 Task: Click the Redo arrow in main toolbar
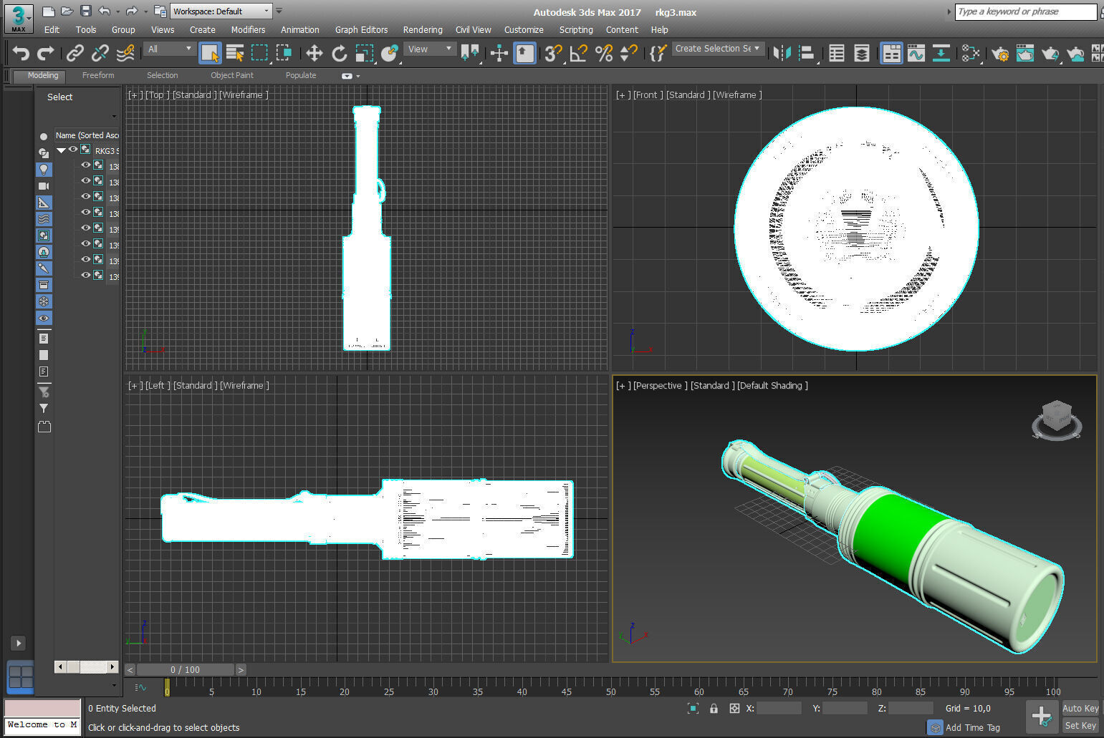click(x=45, y=53)
